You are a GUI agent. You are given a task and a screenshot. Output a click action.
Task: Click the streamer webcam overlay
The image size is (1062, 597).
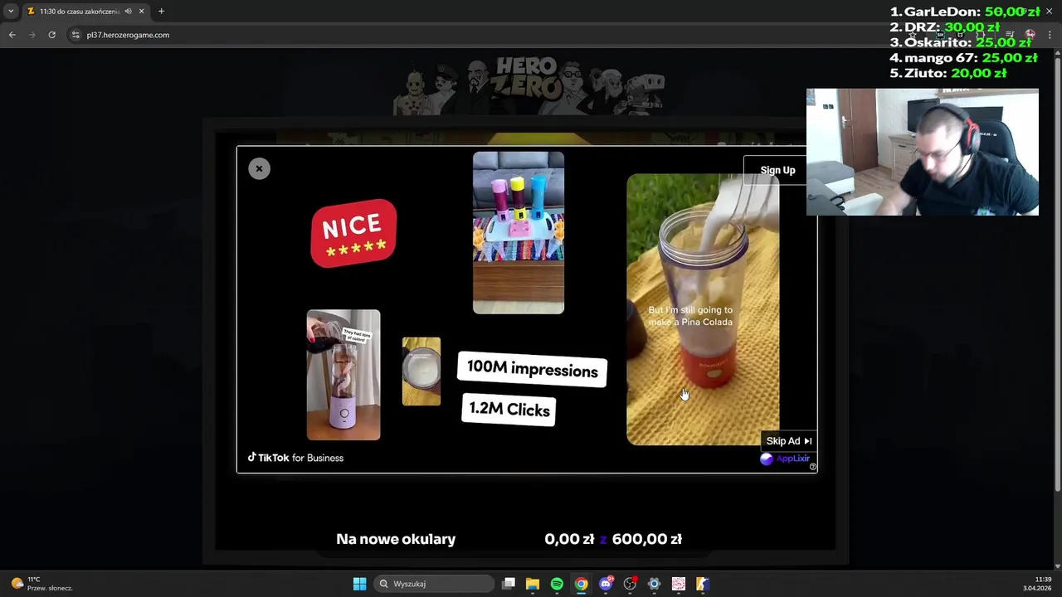click(923, 152)
